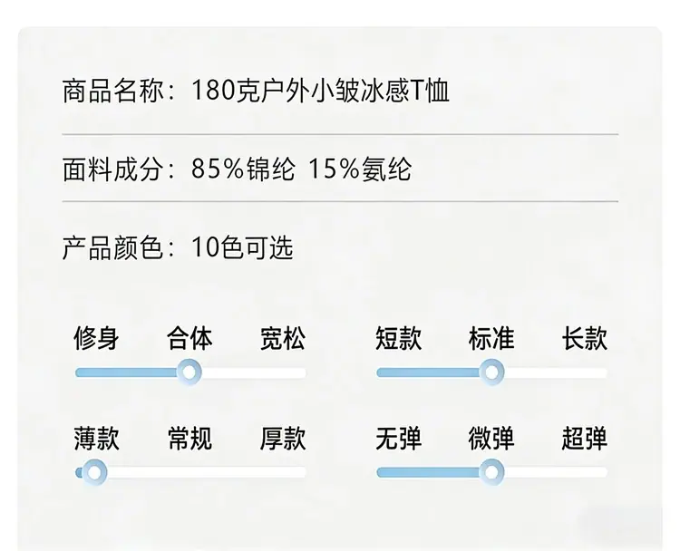Click the 10色可选 color option text
This screenshot has width=680, height=551.
242,247
